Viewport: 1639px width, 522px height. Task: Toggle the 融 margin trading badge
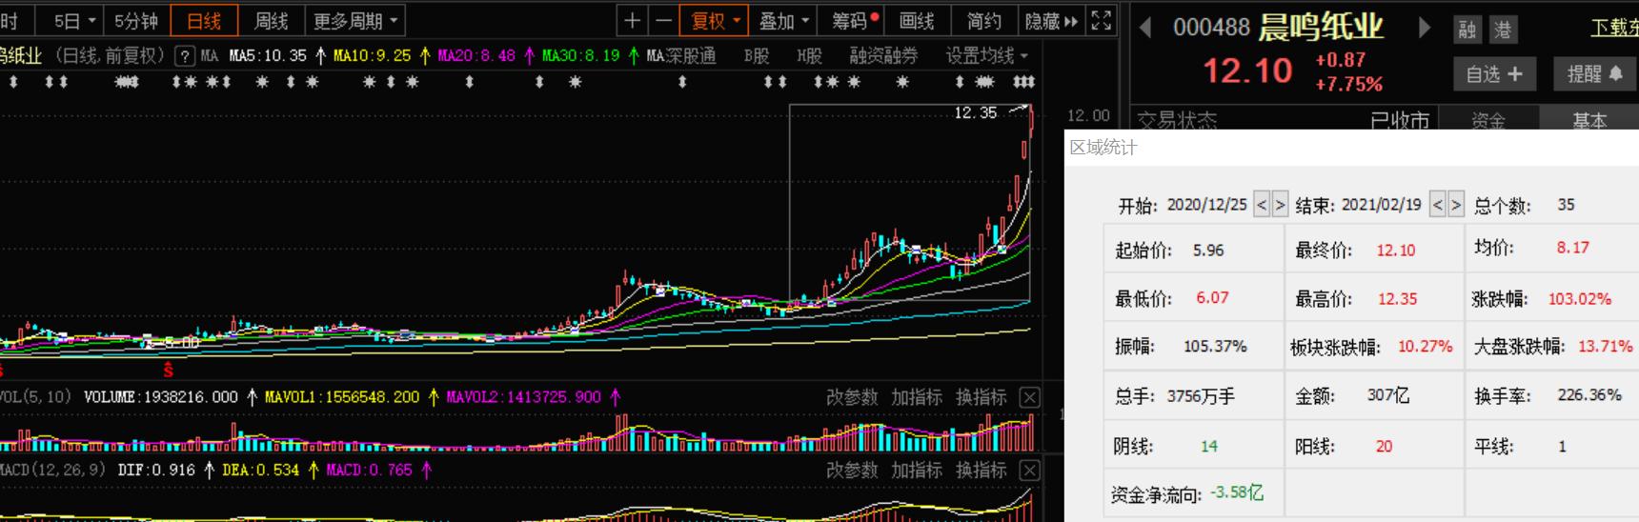tap(1467, 30)
